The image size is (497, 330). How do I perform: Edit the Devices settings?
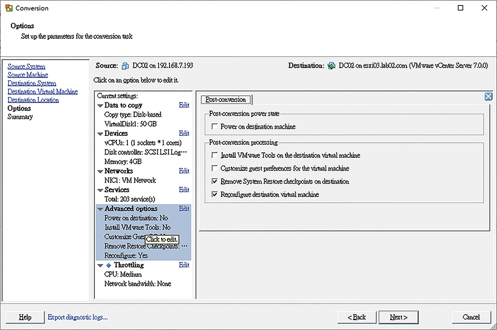(x=184, y=133)
